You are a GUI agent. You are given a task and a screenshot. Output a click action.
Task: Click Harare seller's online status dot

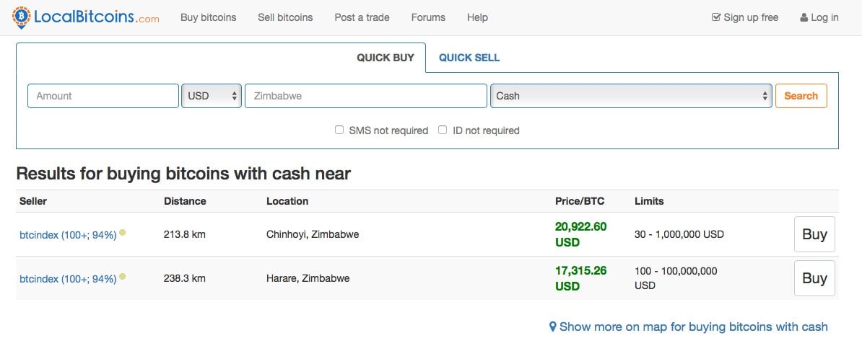pos(123,277)
